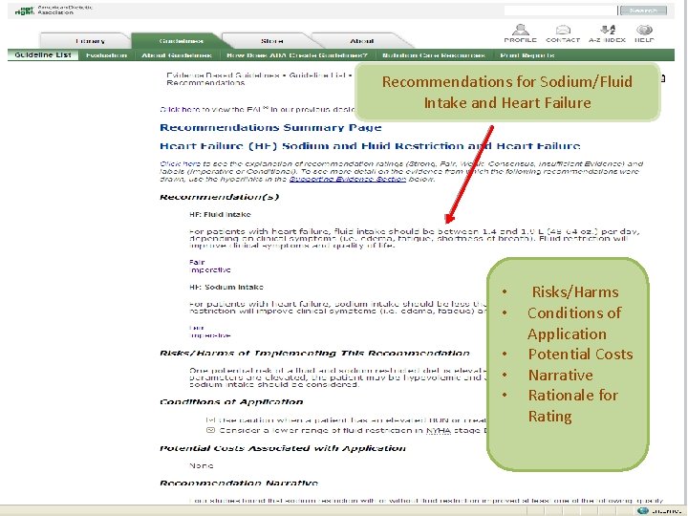The image size is (688, 516).
Task: Open the A-Z Index icon
Action: (608, 33)
